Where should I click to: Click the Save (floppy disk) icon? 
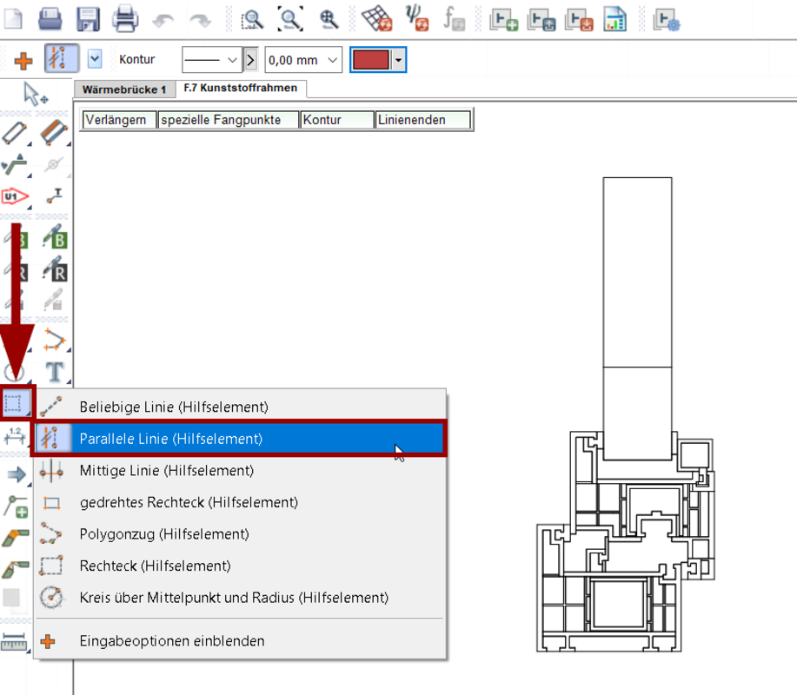click(x=89, y=18)
